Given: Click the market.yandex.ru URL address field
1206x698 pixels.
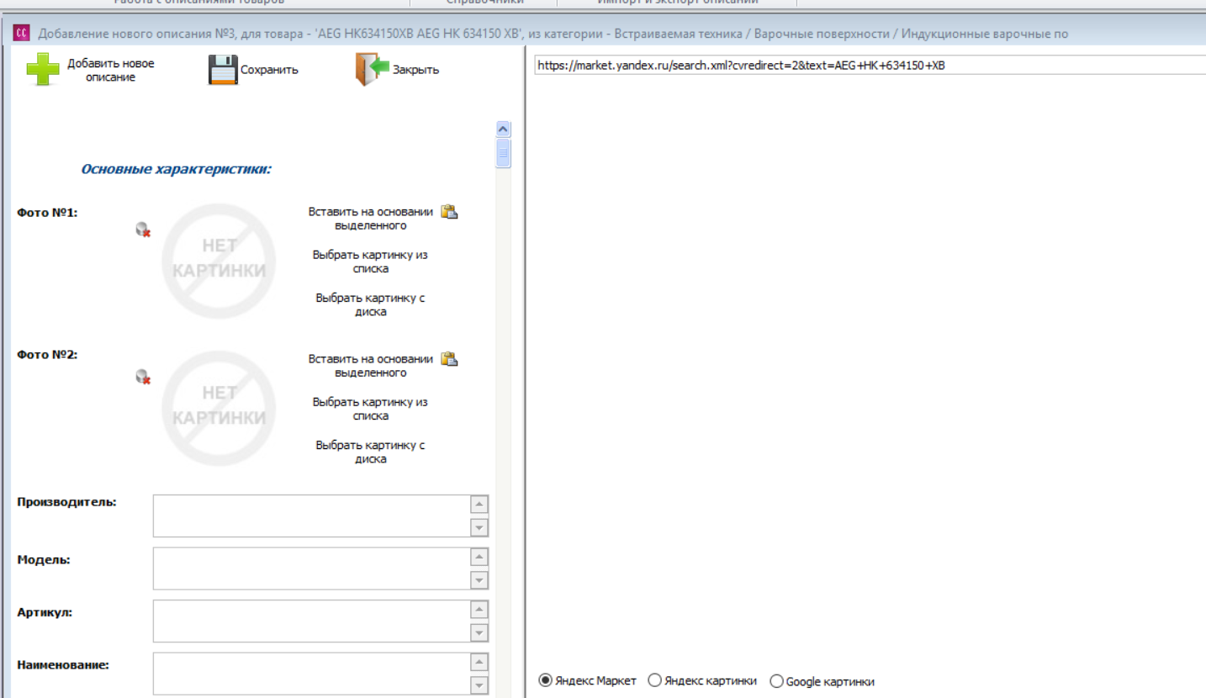Looking at the screenshot, I should 870,66.
